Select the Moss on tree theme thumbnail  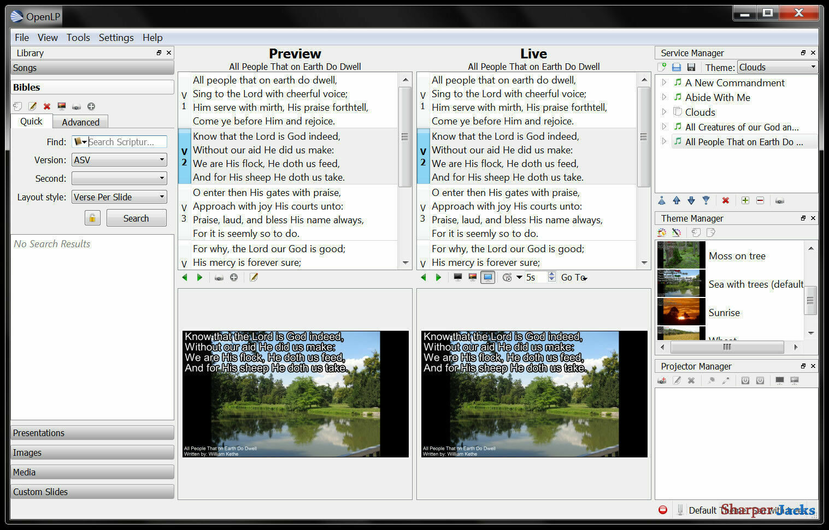pos(681,255)
